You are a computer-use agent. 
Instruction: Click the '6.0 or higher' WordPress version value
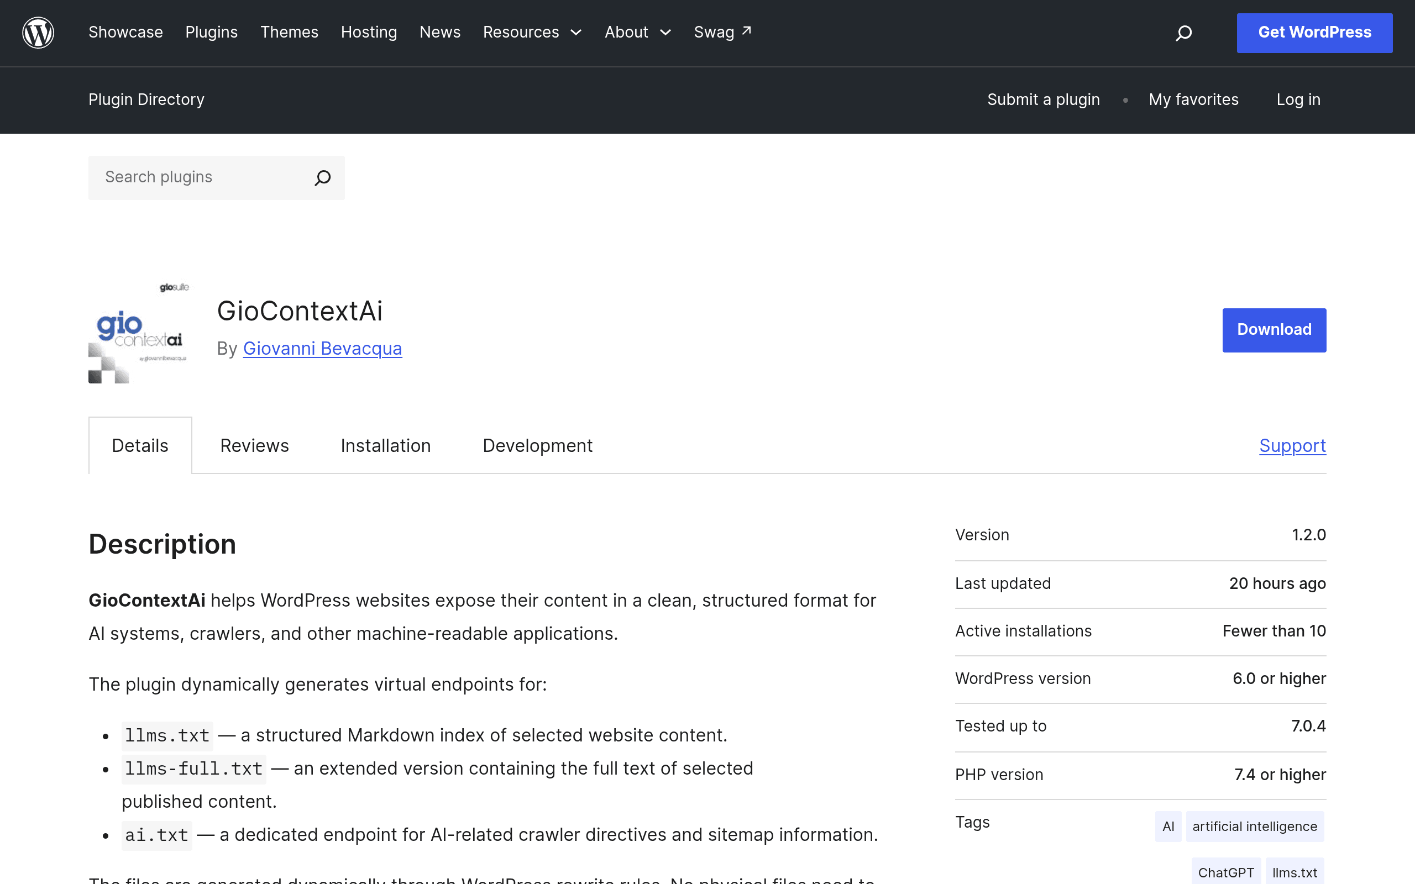point(1280,679)
